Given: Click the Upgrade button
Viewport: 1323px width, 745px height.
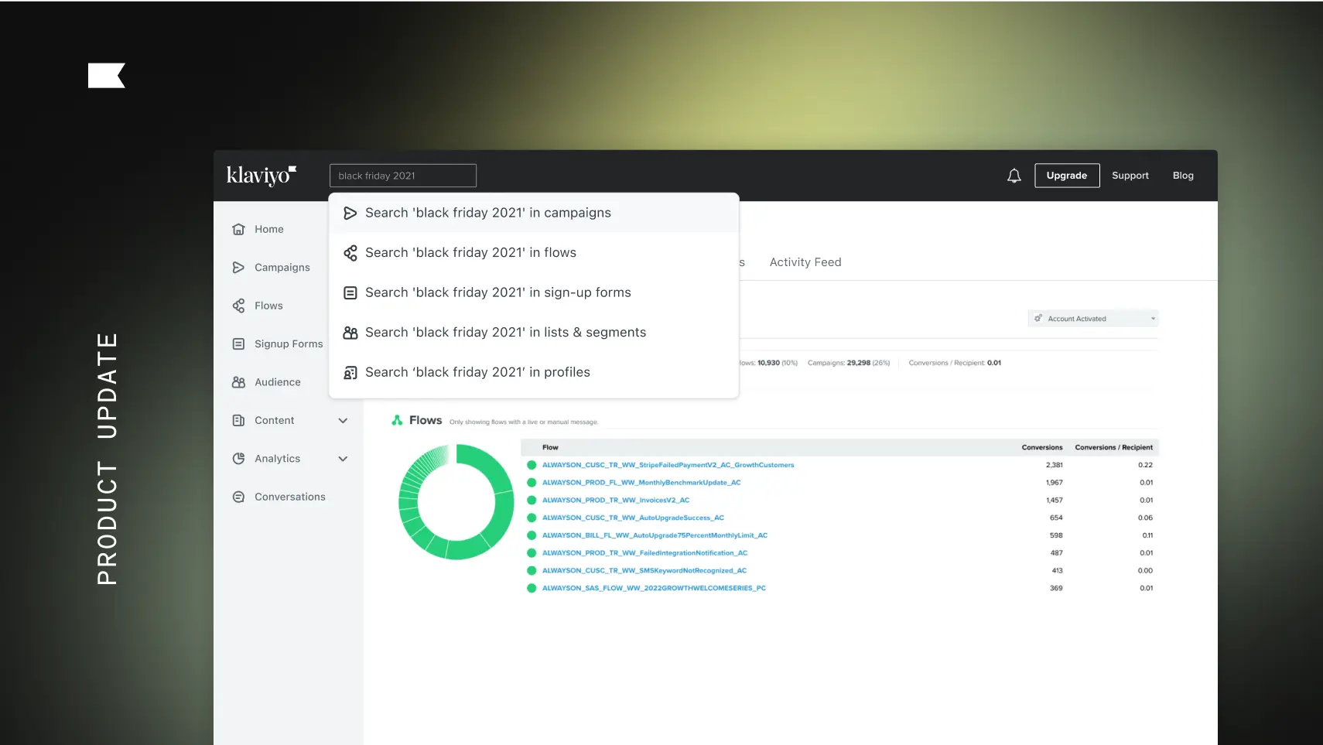Looking at the screenshot, I should pos(1067,176).
